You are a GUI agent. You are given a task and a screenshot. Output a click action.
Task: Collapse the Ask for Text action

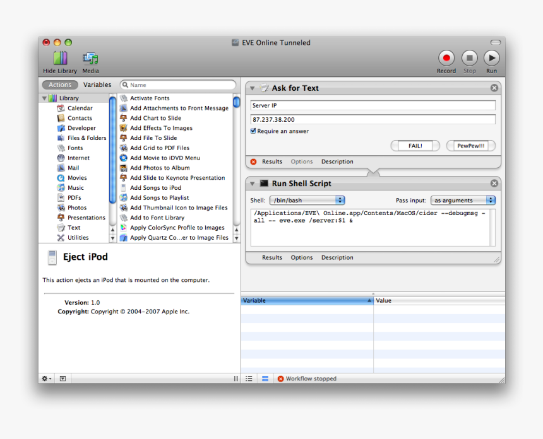(253, 88)
